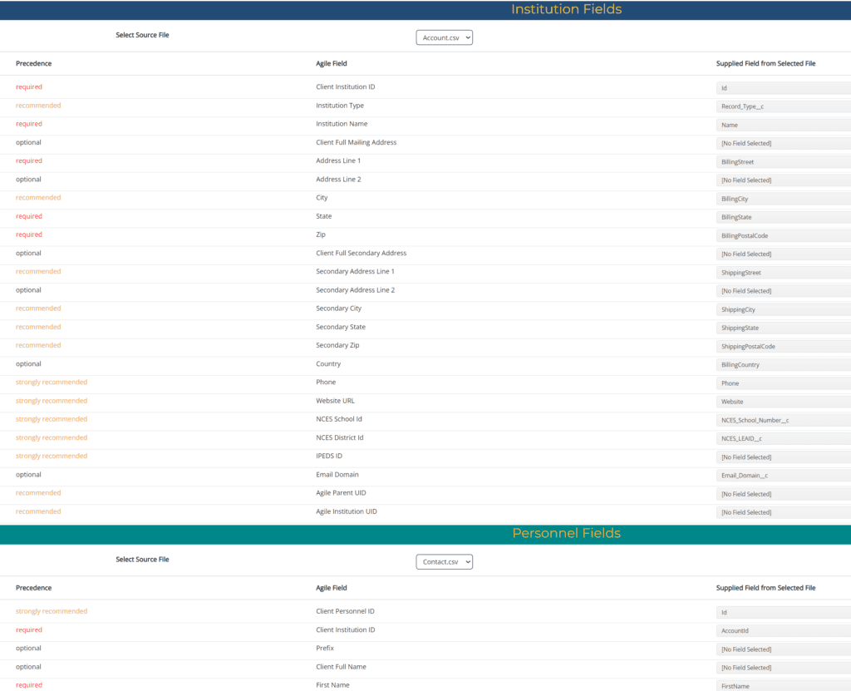Open the Institution Type Record_Type__c field selector
Image resolution: width=851 pixels, height=691 pixels.
click(783, 106)
